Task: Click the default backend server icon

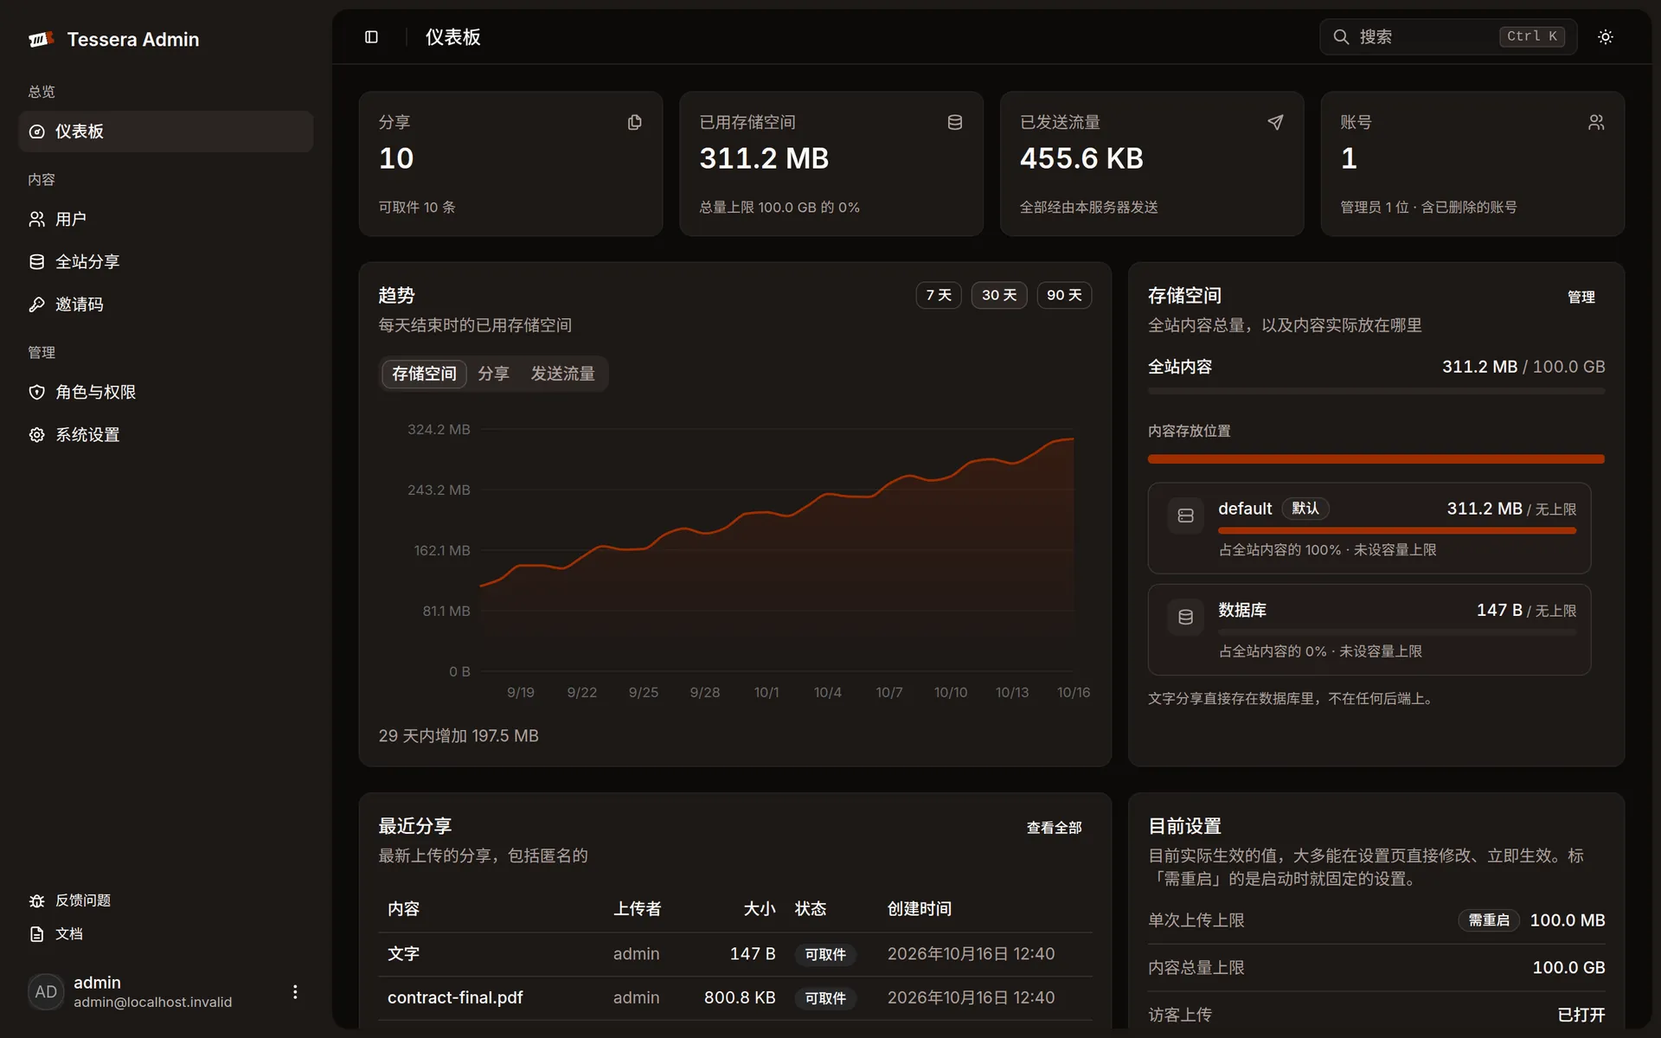Action: click(x=1185, y=516)
